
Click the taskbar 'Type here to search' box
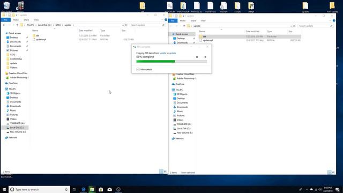pos(39,189)
